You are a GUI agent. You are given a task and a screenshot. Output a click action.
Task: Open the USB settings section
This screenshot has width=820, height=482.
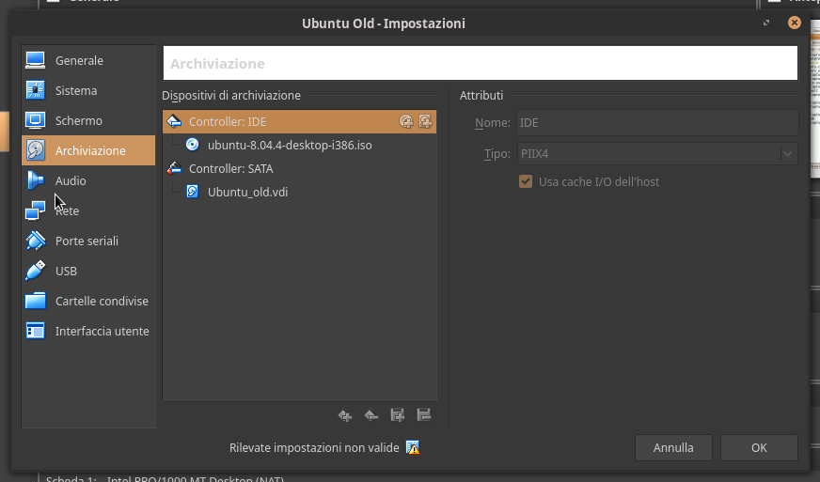88,271
